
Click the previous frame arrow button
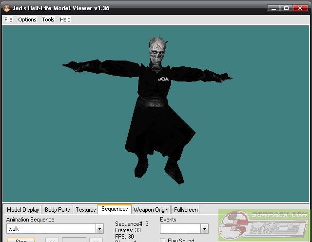click(53, 241)
